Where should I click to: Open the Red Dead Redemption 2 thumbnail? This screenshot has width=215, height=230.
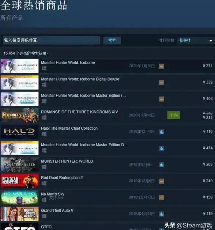pos(19,181)
